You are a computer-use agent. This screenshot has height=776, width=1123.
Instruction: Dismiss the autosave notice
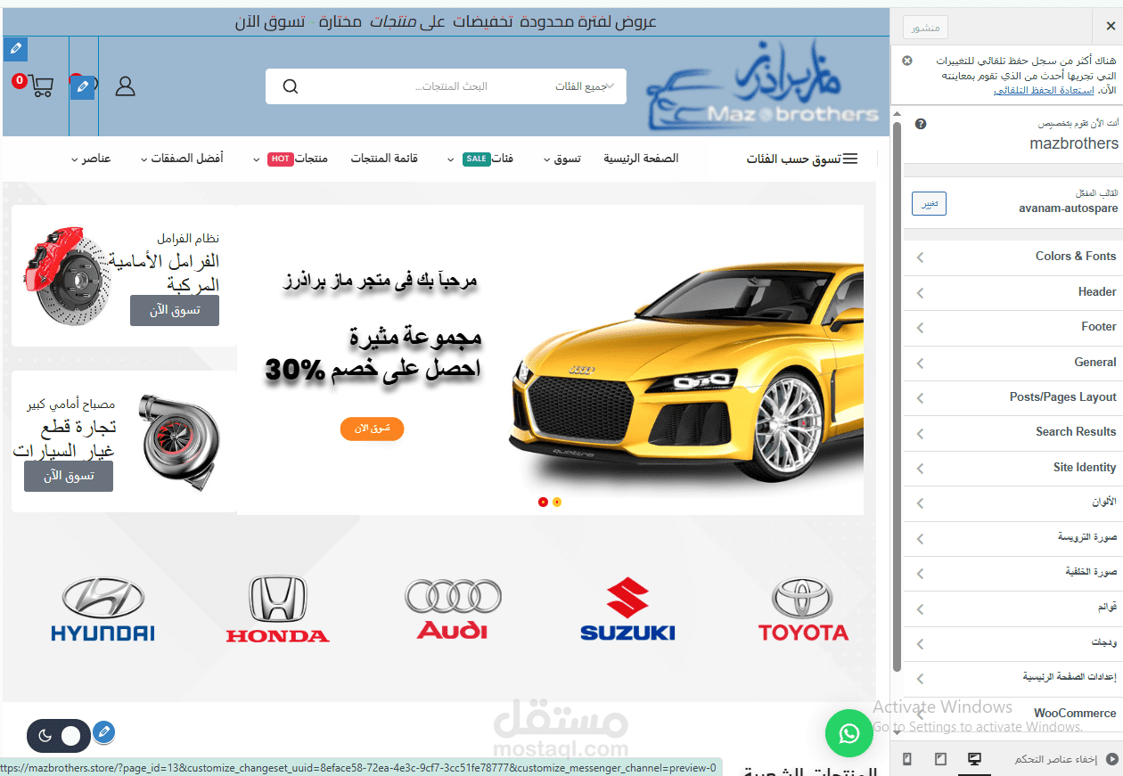[x=907, y=61]
